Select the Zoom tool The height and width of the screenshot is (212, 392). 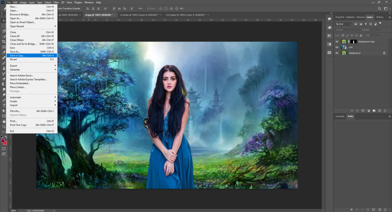click(4, 126)
